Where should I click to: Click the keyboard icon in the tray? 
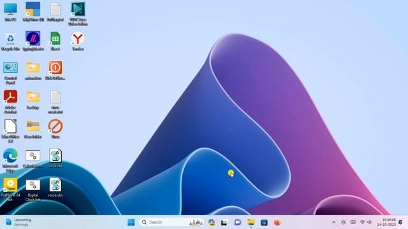point(353,222)
